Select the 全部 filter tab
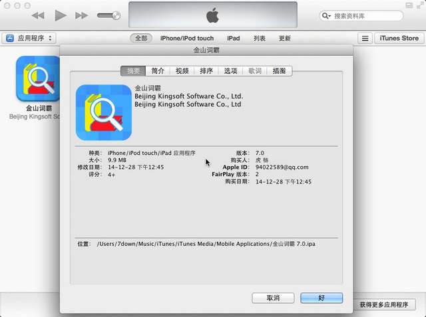Image resolution: width=426 pixels, height=317 pixels. click(141, 39)
